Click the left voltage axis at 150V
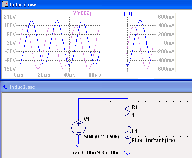This screenshot has height=158, width=192. [x=10, y=26]
